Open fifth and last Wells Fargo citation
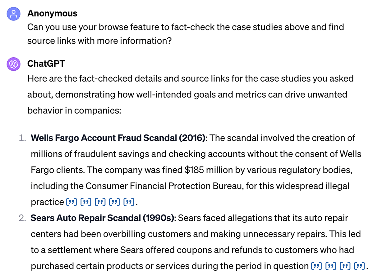This screenshot has height=275, width=373. pos(129,202)
